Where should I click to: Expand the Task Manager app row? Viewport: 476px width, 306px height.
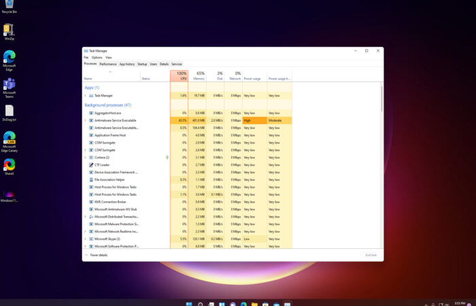[85, 96]
